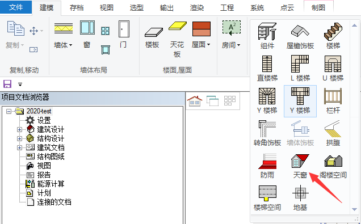Select 连接的文档 tree item
Screen dimensions: 361x224
click(54, 202)
